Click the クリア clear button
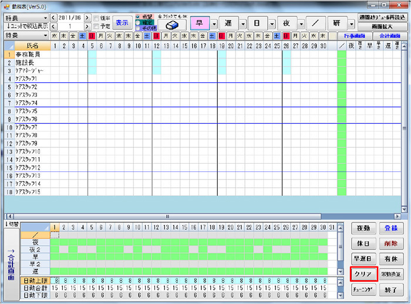 click(x=363, y=275)
